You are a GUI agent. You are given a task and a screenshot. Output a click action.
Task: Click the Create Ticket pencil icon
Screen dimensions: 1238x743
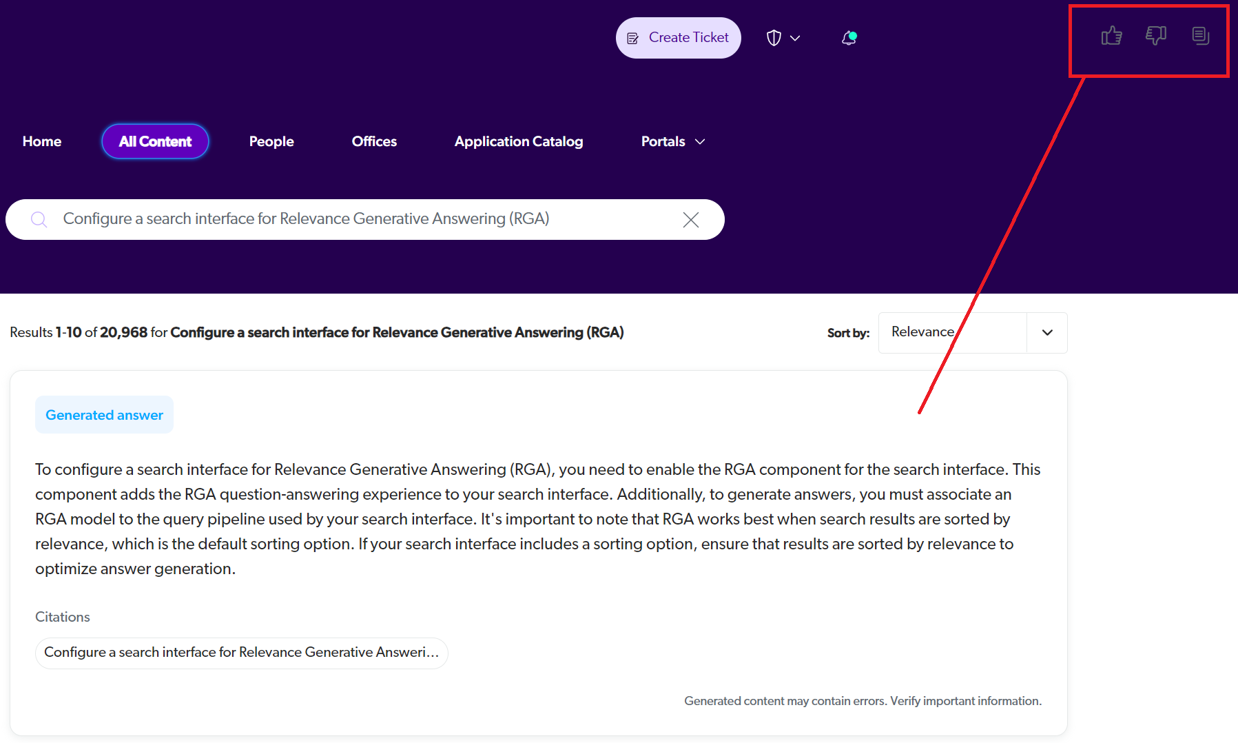(633, 38)
